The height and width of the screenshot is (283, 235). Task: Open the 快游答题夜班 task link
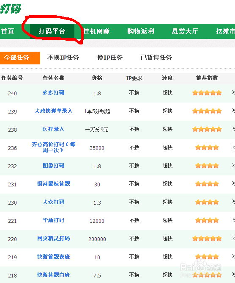tap(54, 257)
